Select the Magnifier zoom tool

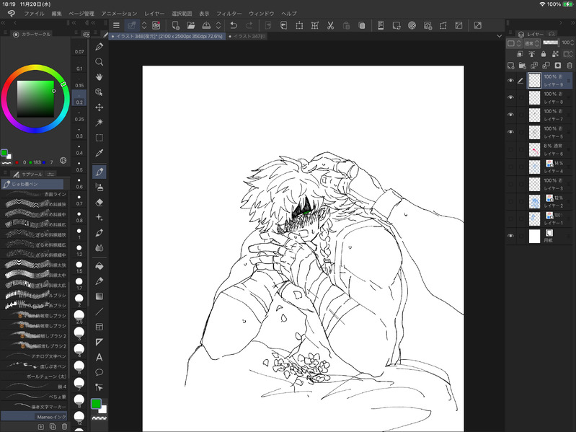pyautogui.click(x=99, y=62)
